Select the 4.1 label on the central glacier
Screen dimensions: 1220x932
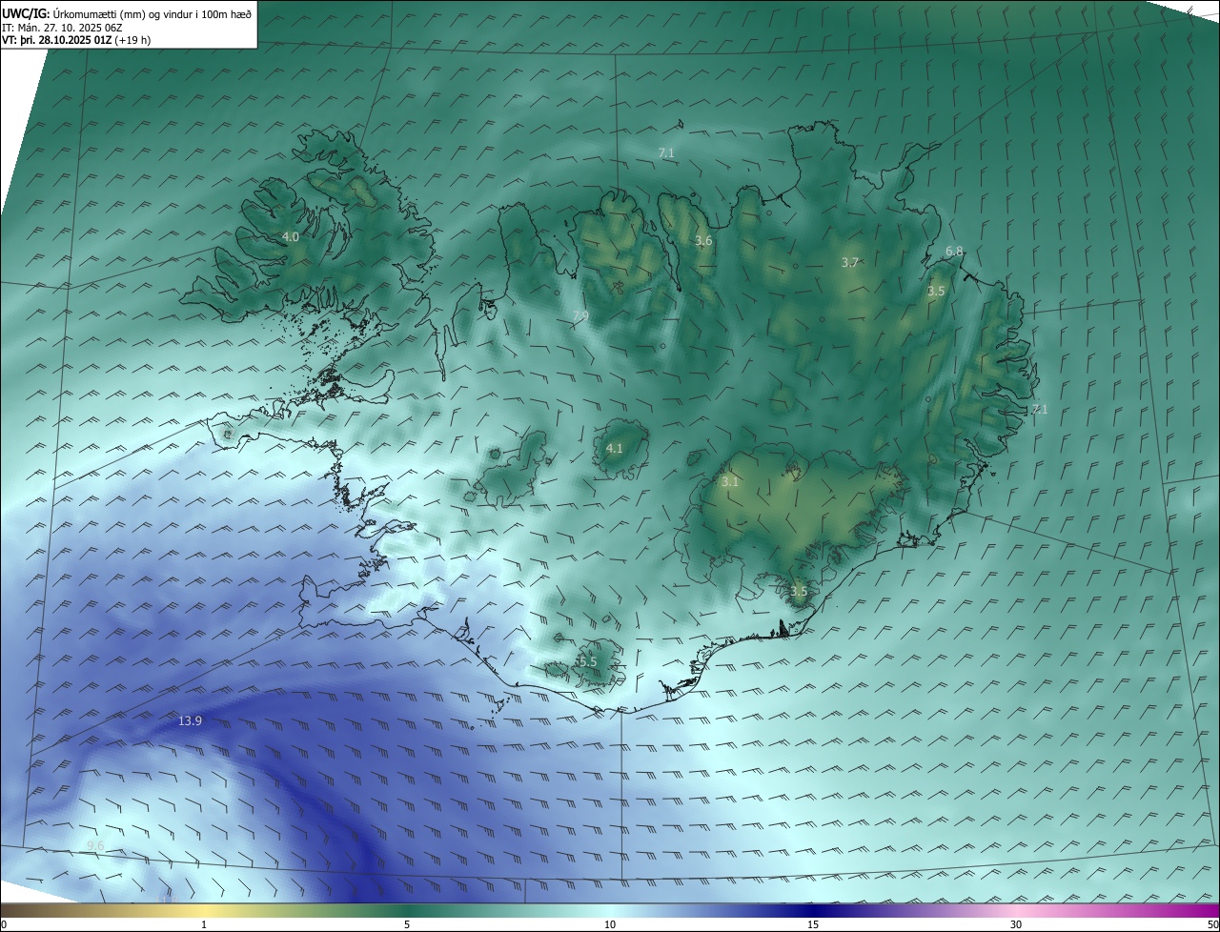click(615, 448)
